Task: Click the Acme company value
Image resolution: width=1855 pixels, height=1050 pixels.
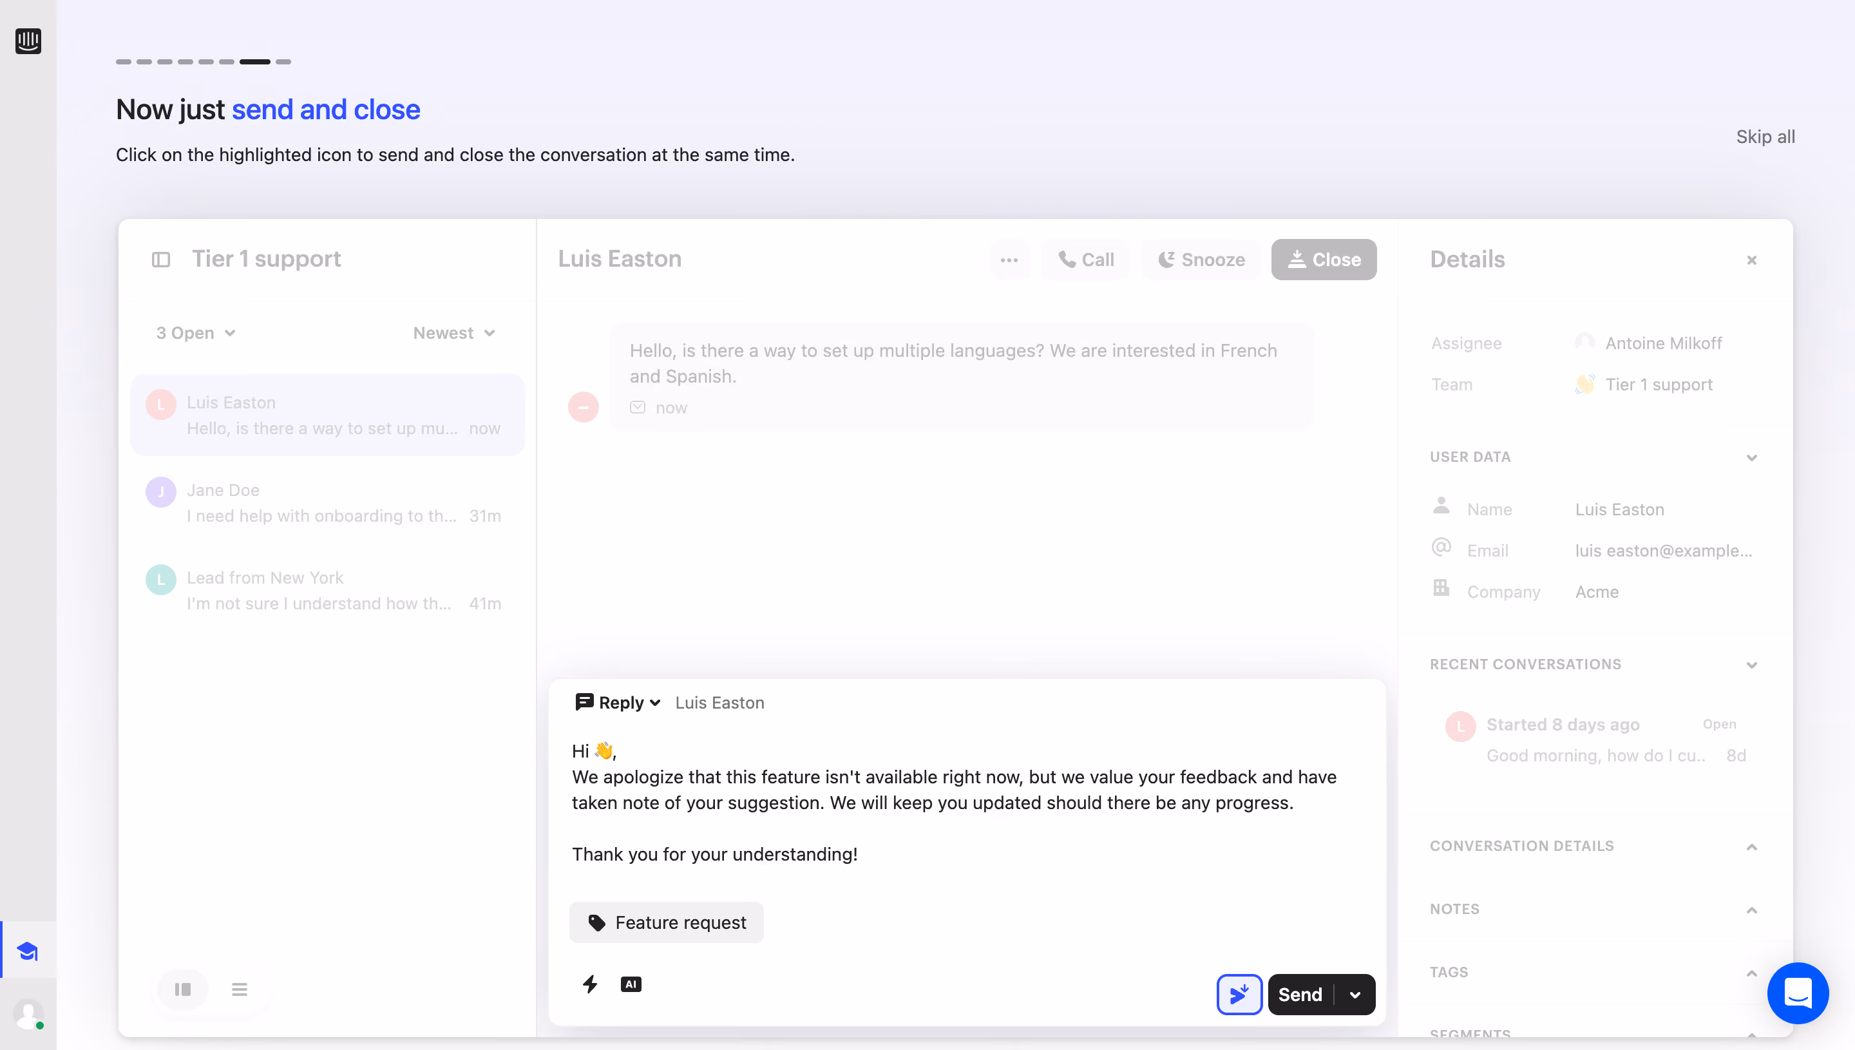Action: coord(1597,591)
